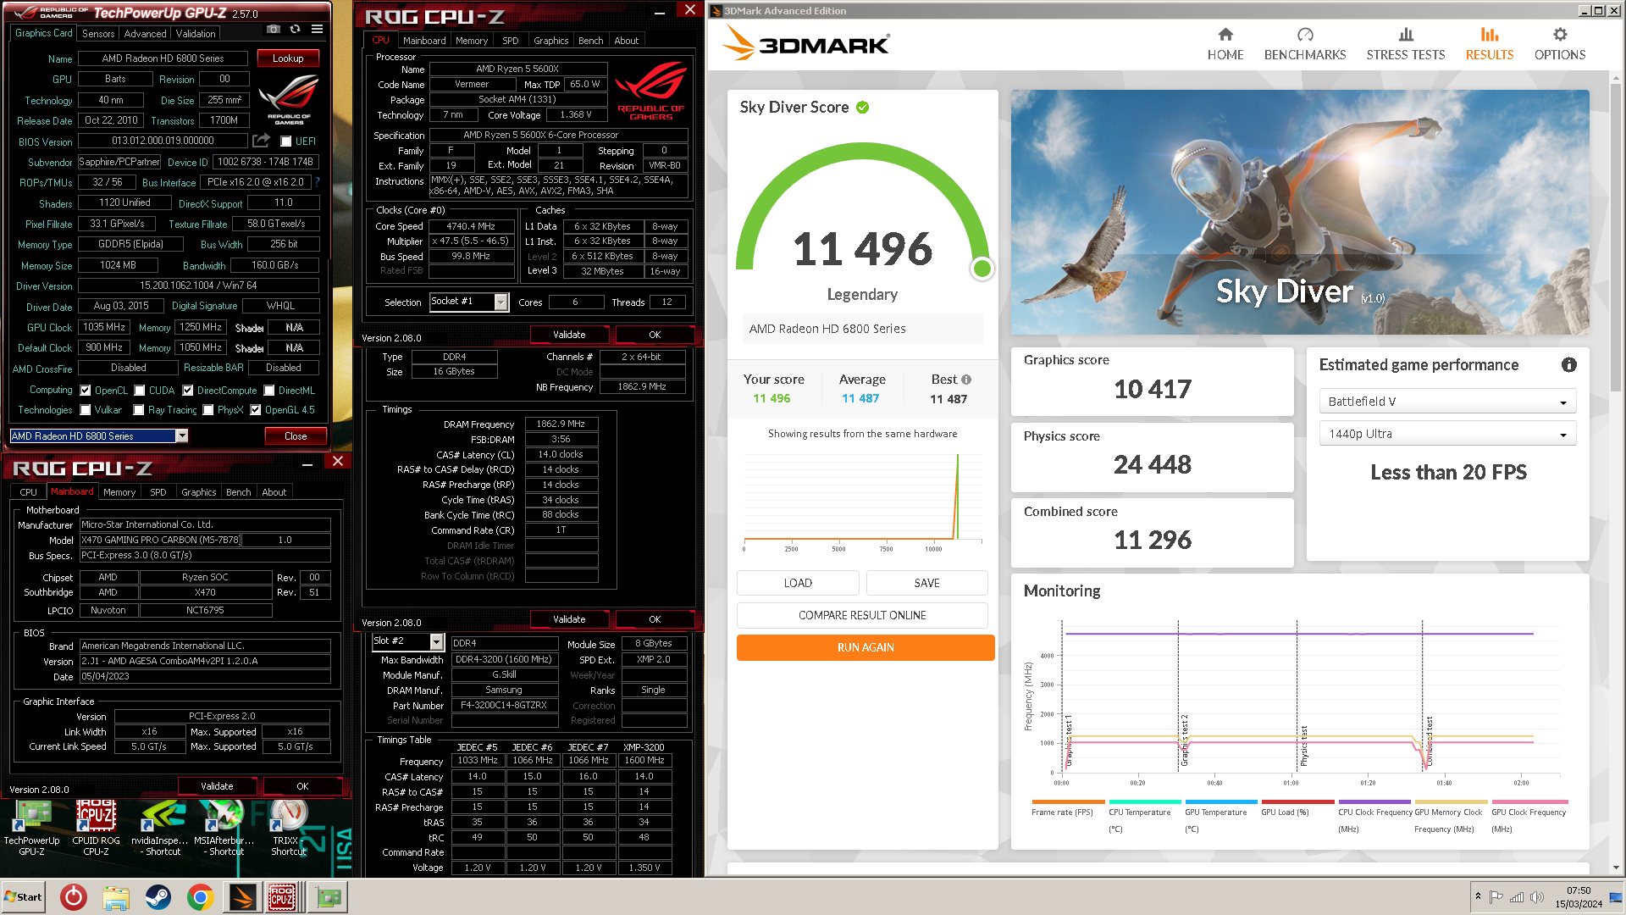Open the GPU-Z hamburger menu

(317, 30)
